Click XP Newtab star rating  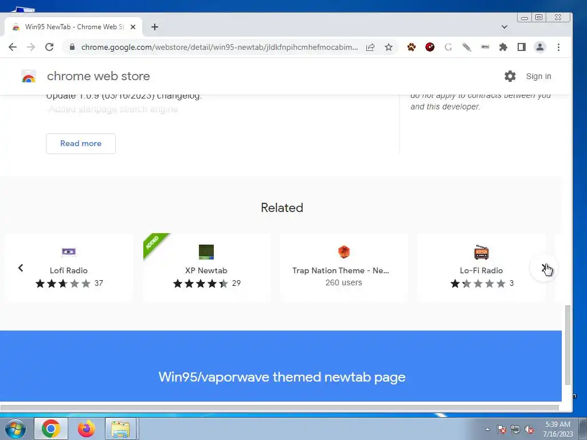point(201,284)
